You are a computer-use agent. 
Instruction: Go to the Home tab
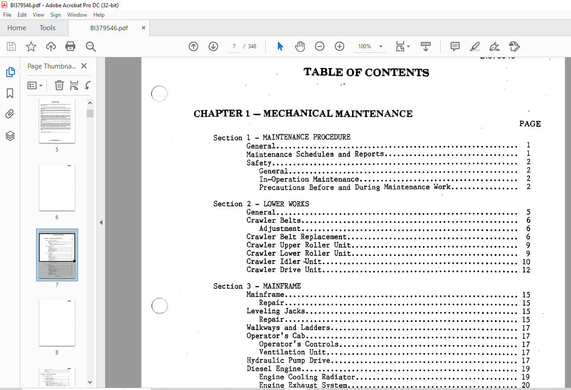click(x=17, y=28)
